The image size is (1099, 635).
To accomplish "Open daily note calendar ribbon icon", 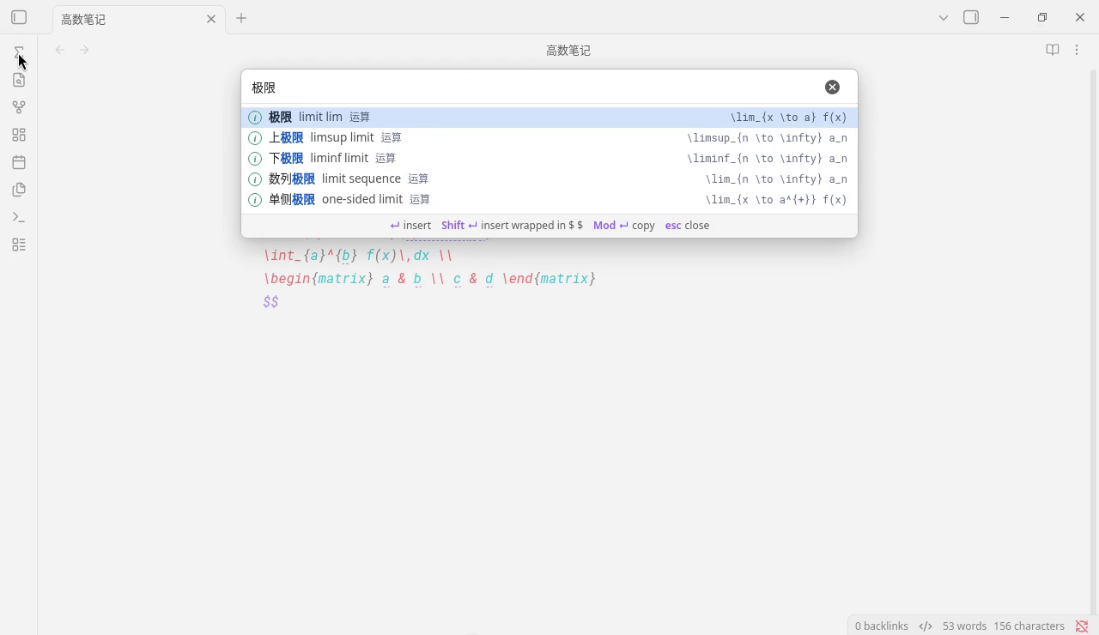I will tap(19, 162).
